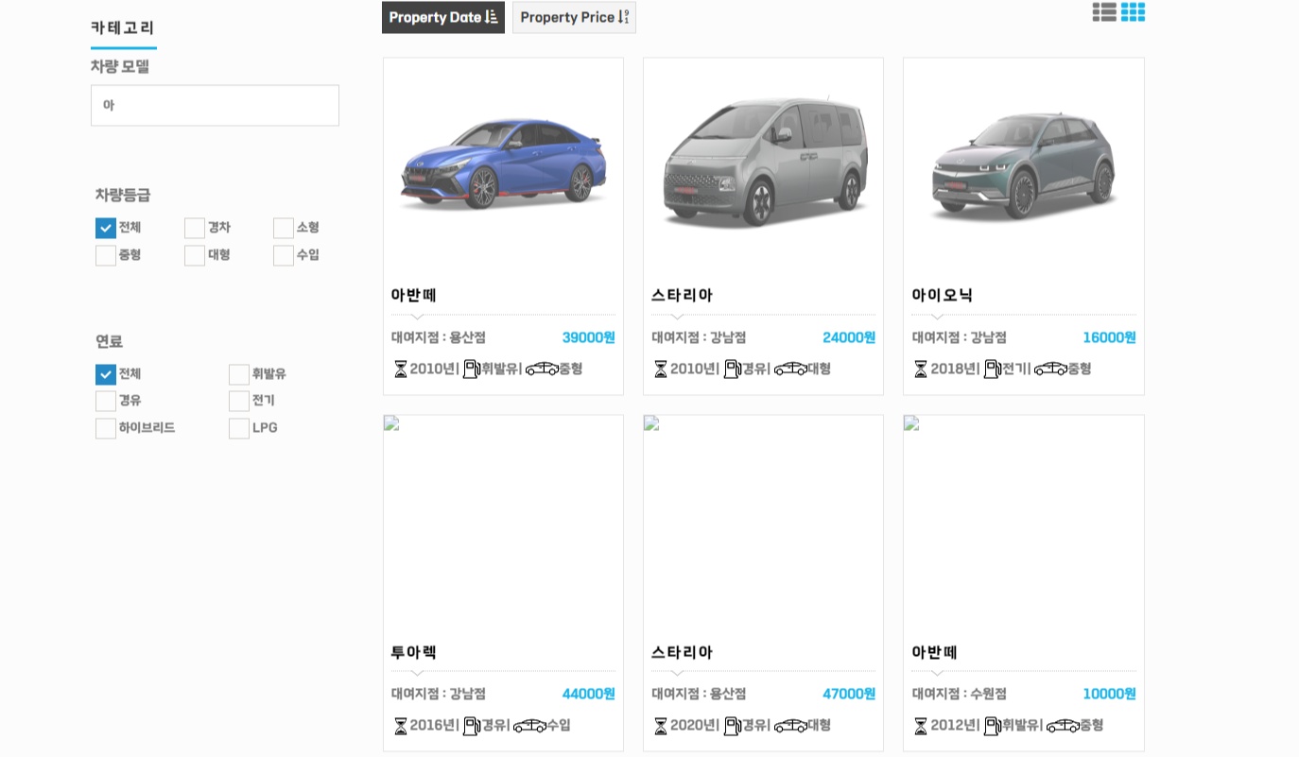Switch to list view layout icon

tap(1104, 12)
